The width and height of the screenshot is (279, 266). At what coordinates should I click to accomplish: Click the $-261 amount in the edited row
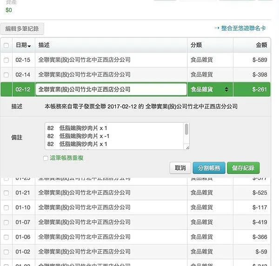(259, 89)
